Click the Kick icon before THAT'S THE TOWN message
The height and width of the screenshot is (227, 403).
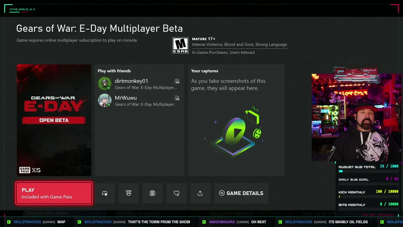click(x=79, y=222)
